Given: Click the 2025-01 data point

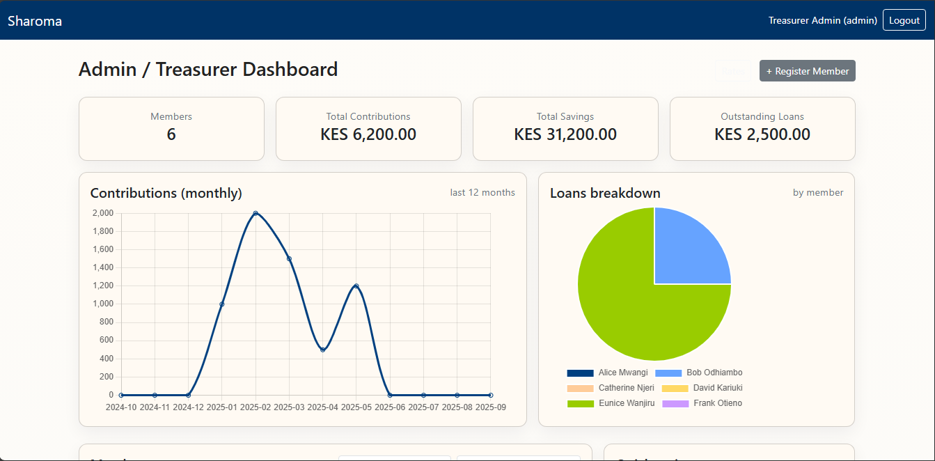Looking at the screenshot, I should pyautogui.click(x=222, y=304).
